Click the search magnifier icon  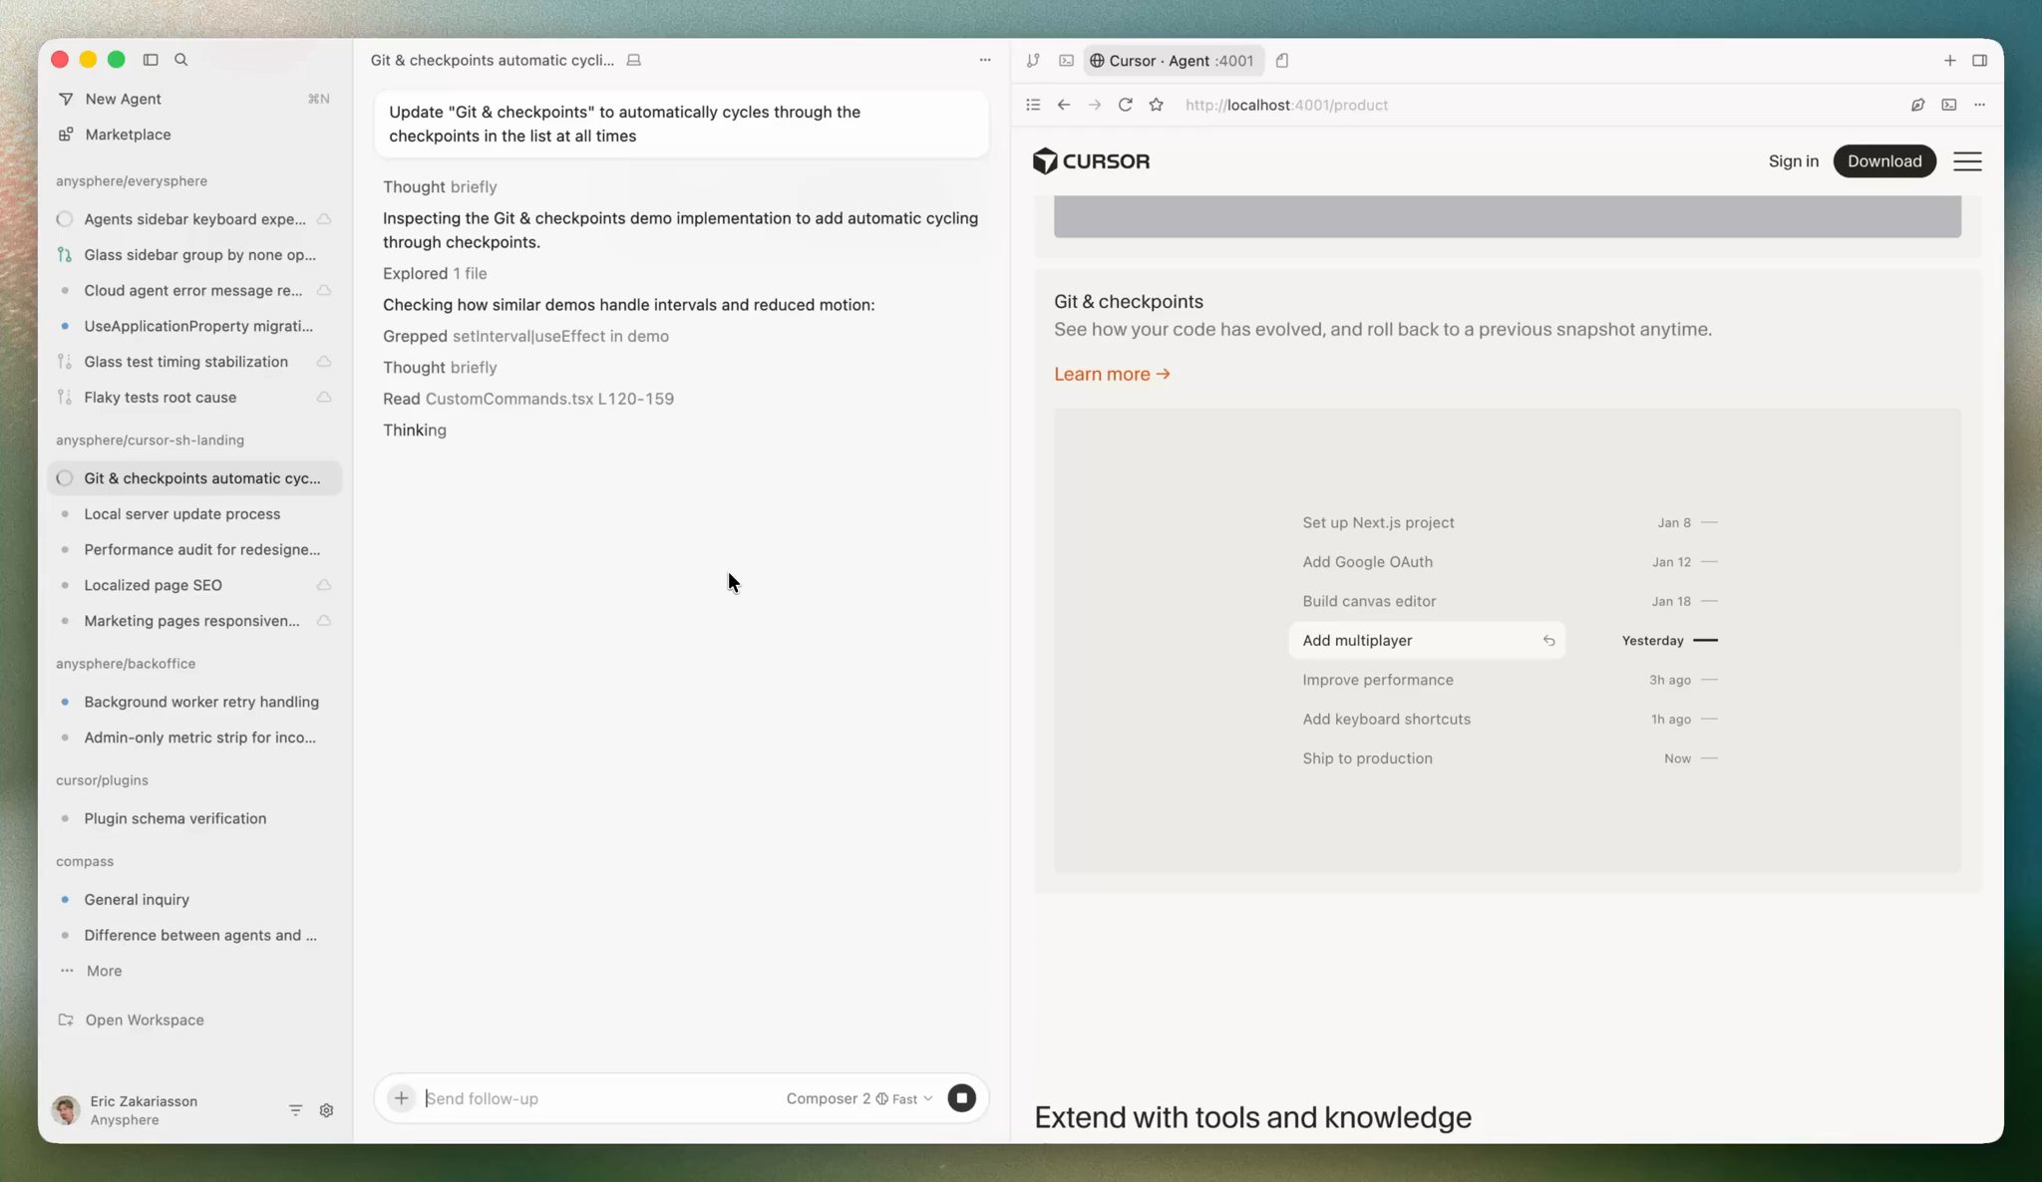click(180, 60)
